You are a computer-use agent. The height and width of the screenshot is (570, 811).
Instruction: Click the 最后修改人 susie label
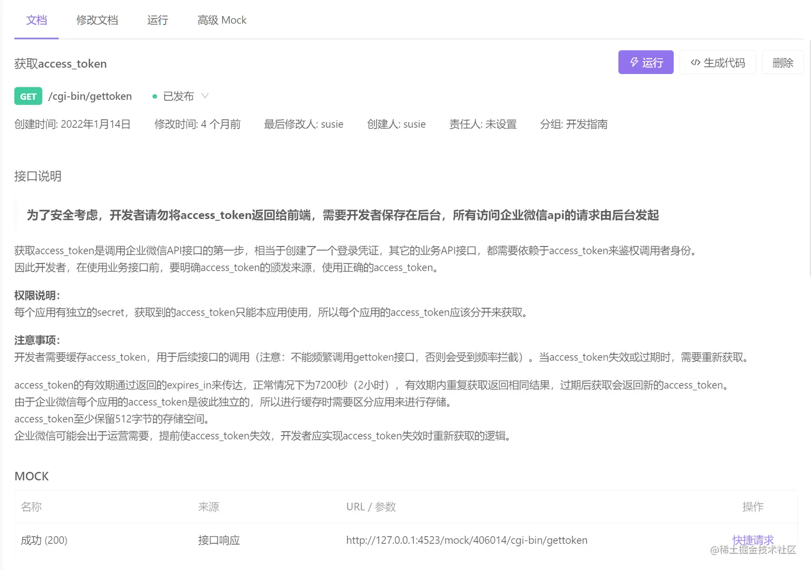click(x=304, y=124)
